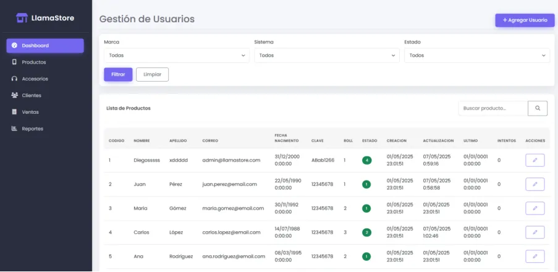Select email carlos.lopez@email.com
558x272 pixels.
tap(231, 232)
